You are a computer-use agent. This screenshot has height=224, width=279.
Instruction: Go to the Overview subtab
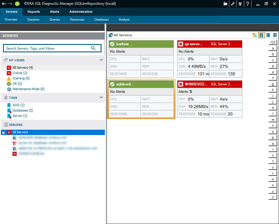(11, 20)
